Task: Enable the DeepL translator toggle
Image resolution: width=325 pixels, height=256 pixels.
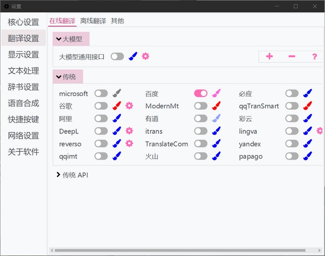Action: (101, 131)
